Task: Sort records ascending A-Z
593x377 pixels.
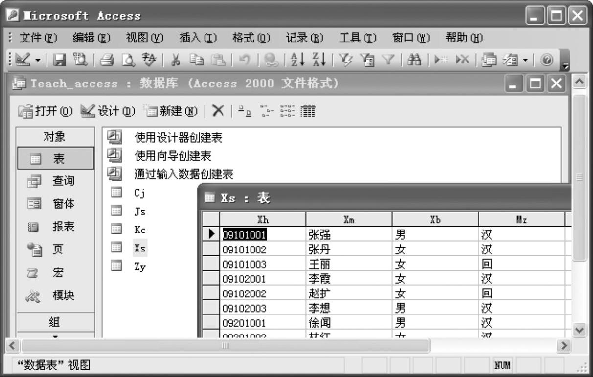Action: click(296, 60)
